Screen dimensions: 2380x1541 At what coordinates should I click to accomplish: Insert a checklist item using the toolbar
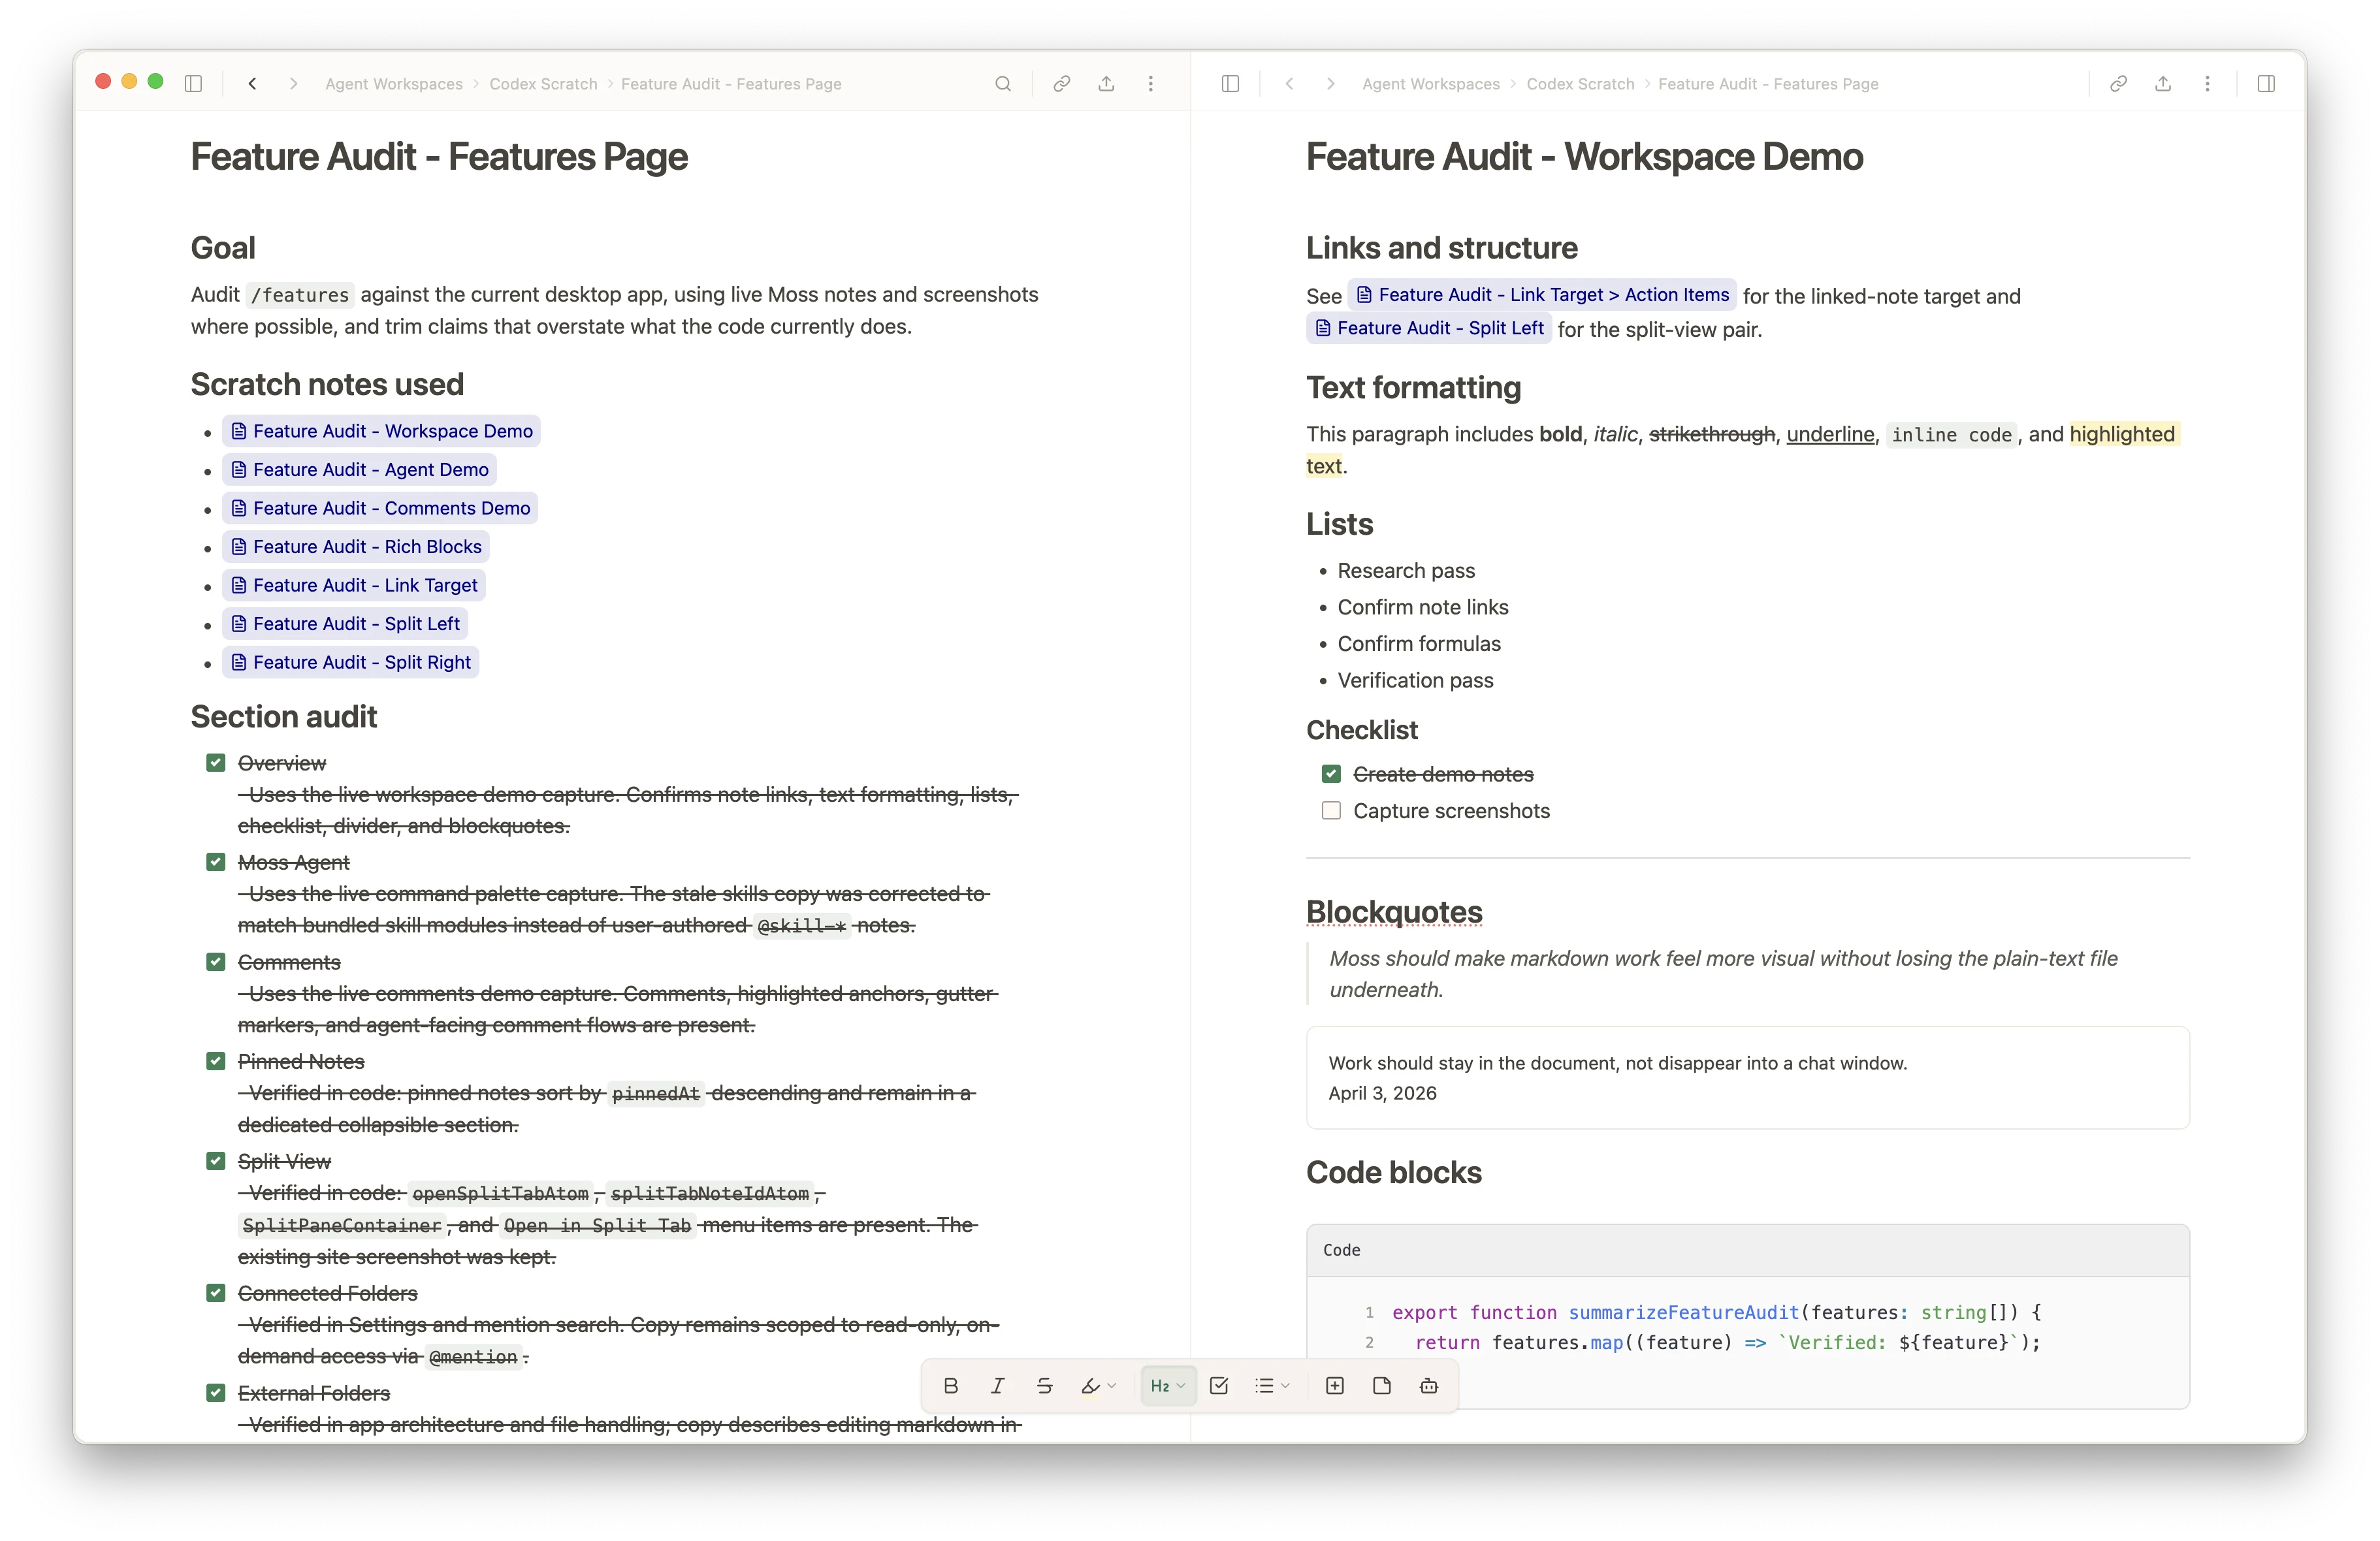pos(1219,1385)
